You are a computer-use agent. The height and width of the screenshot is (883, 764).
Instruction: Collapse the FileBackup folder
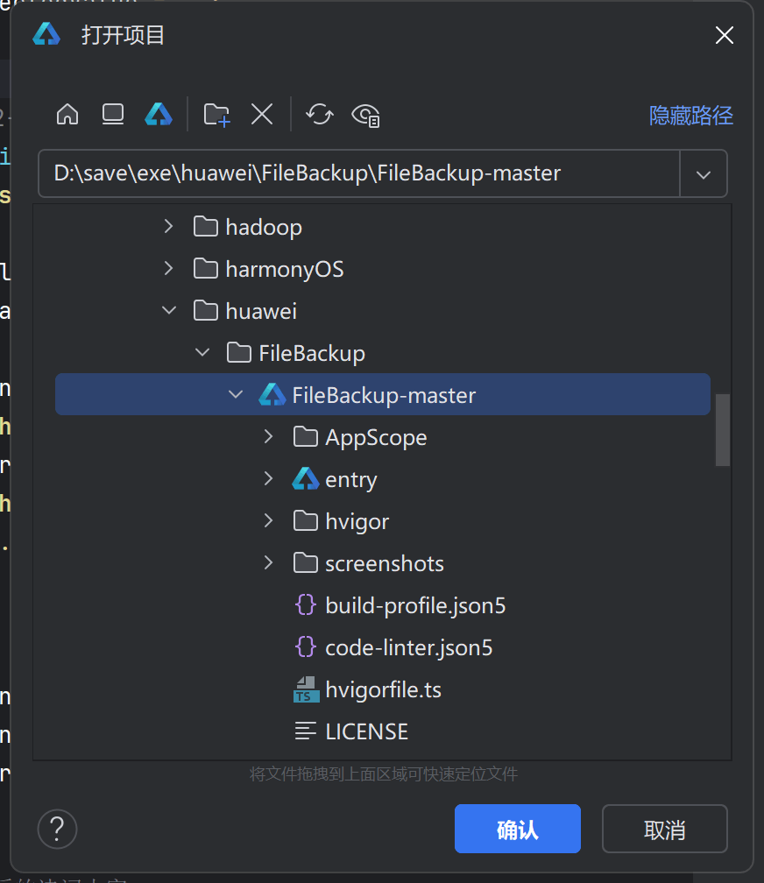(x=202, y=352)
